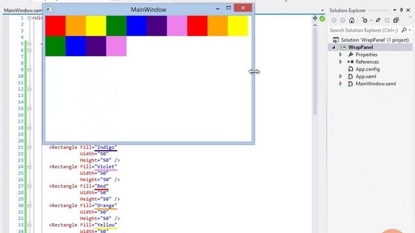Click the green square in MainWindow's second row
The image size is (415, 233).
coord(55,46)
